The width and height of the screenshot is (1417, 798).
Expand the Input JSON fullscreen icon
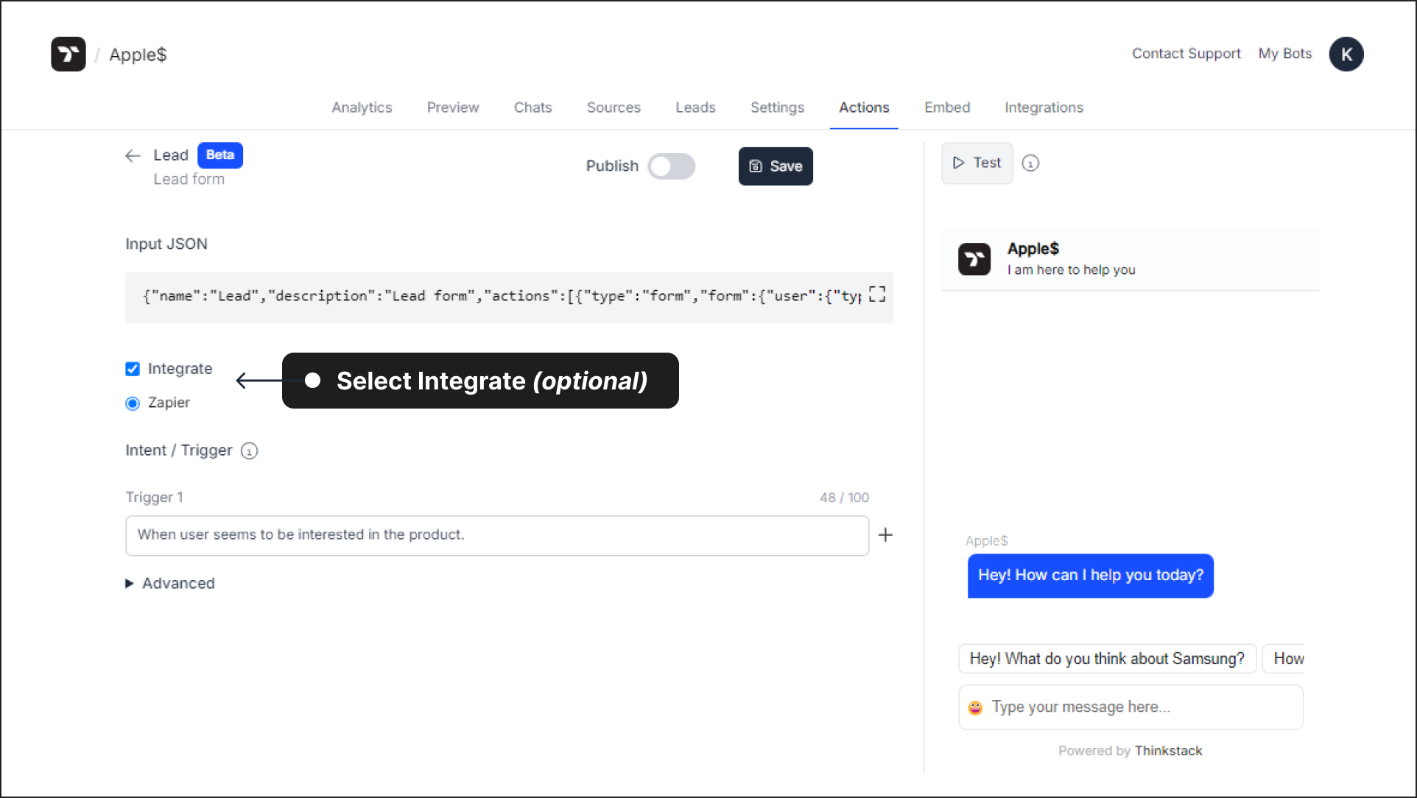876,294
